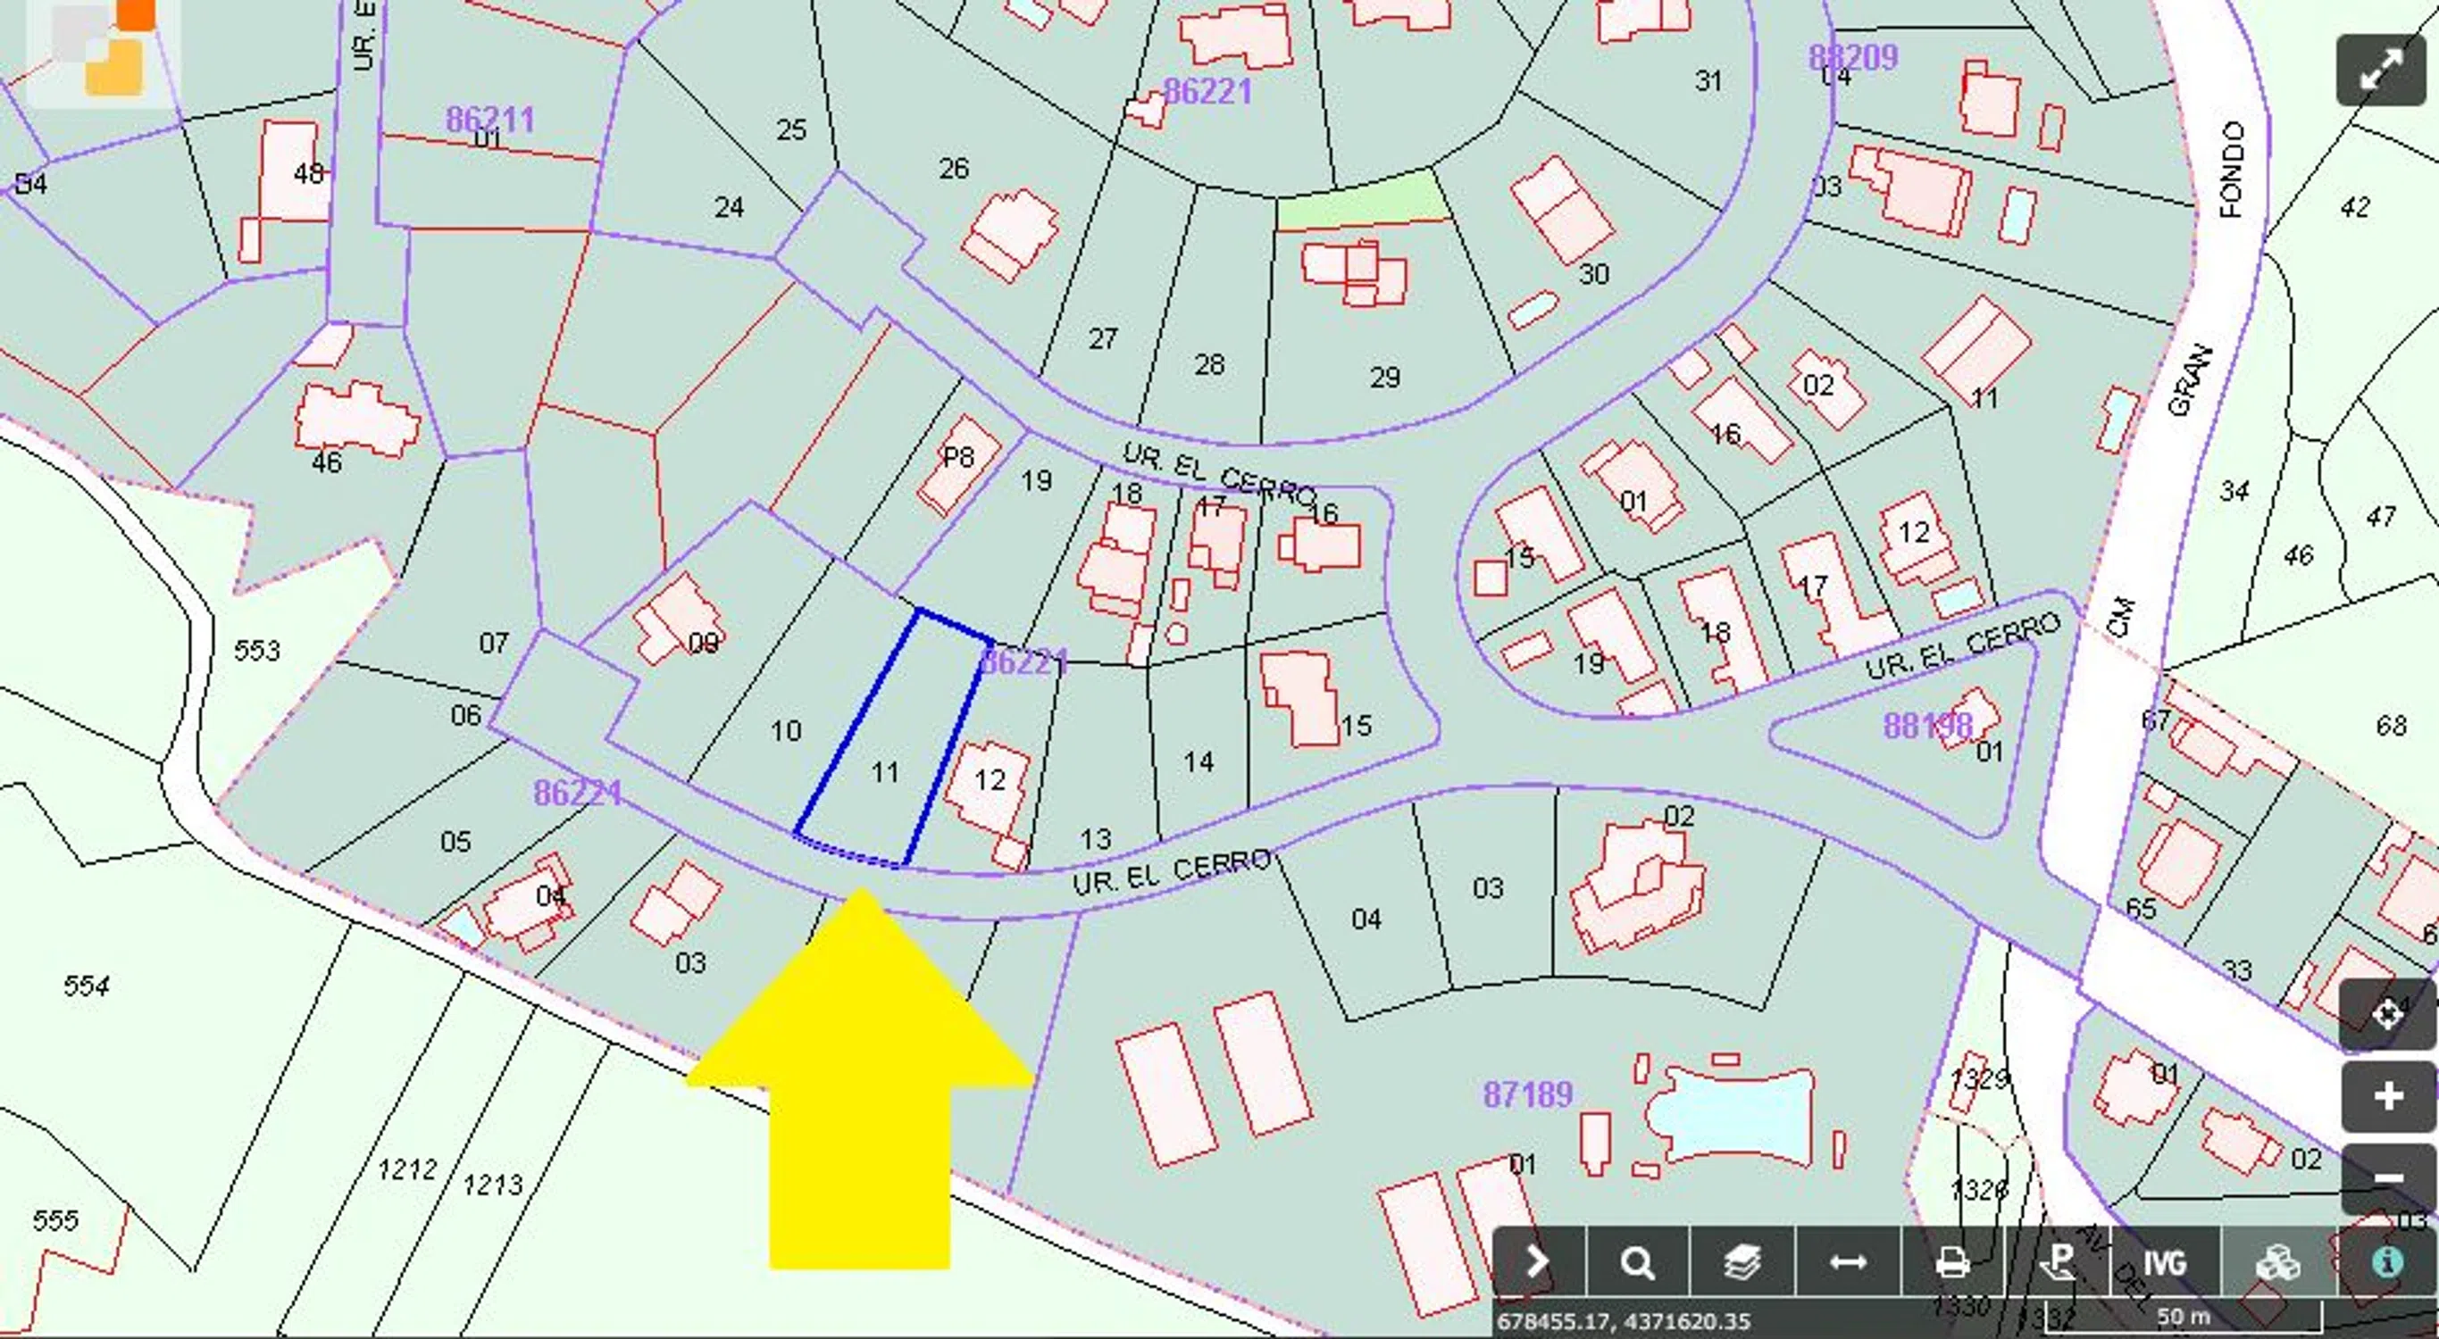Click the IVG button in the toolbar
Viewport: 2439px width, 1339px height.
click(2165, 1261)
